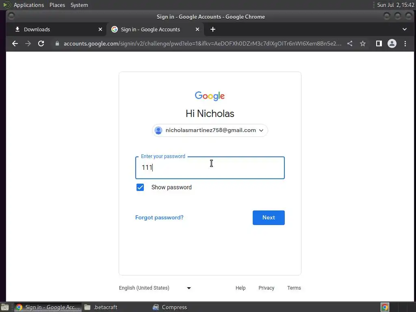
Task: Share this page using the share icon
Action: (x=350, y=43)
